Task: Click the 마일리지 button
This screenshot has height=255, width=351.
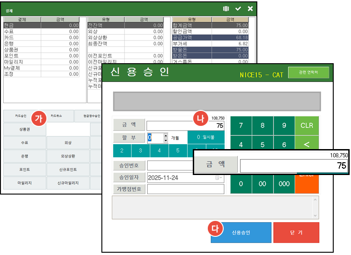Action: point(25,183)
